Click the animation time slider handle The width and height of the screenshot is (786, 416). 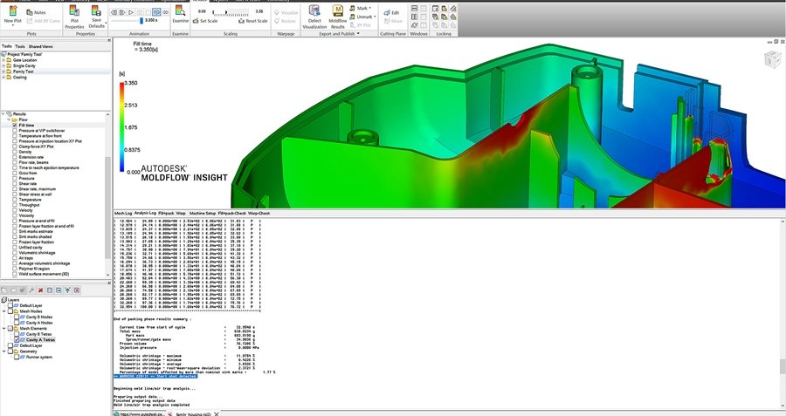(141, 21)
